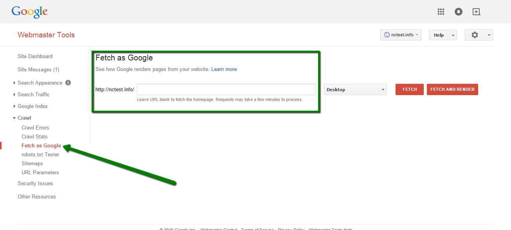Click the Learn more link
The width and height of the screenshot is (511, 230).
pyautogui.click(x=224, y=69)
